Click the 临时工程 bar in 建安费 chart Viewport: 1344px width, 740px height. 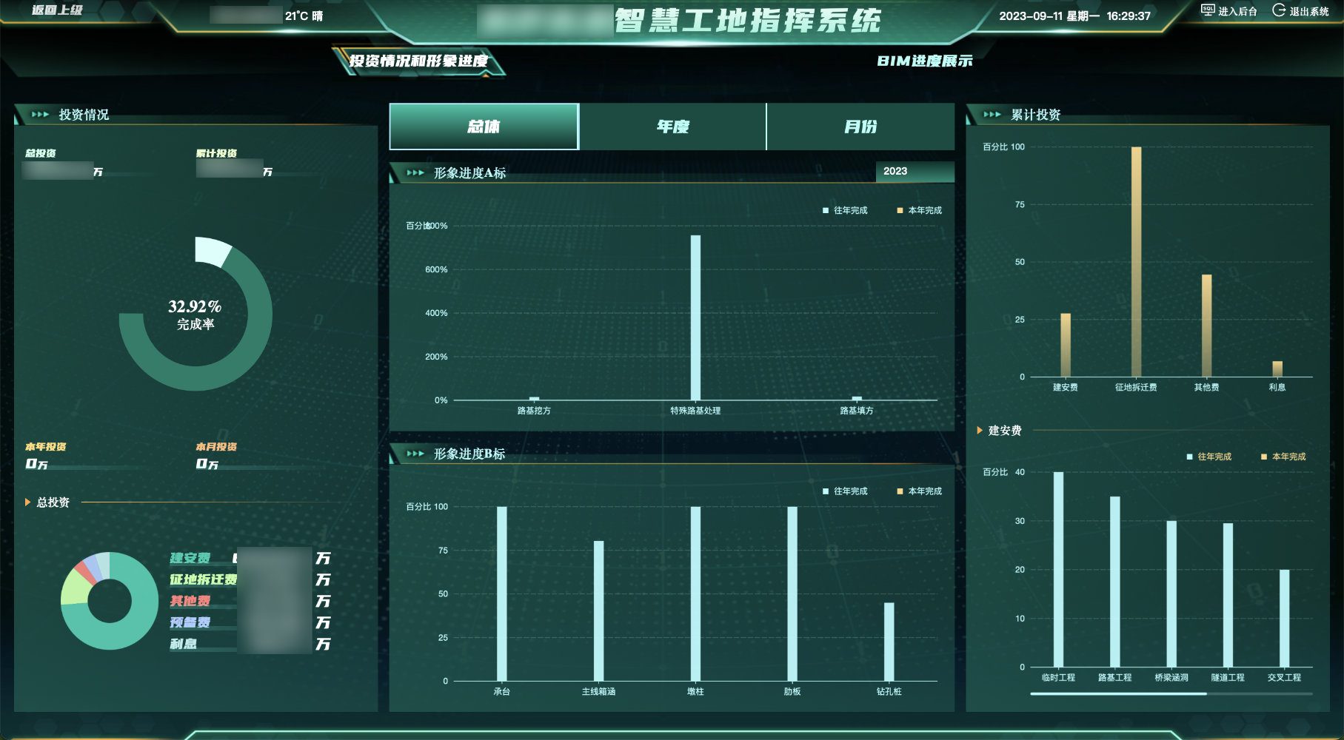(1058, 570)
